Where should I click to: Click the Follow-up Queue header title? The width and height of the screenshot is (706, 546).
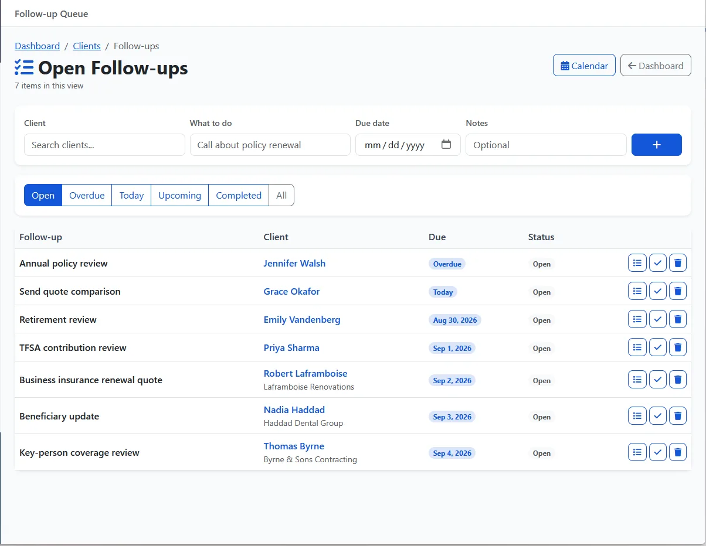(52, 13)
